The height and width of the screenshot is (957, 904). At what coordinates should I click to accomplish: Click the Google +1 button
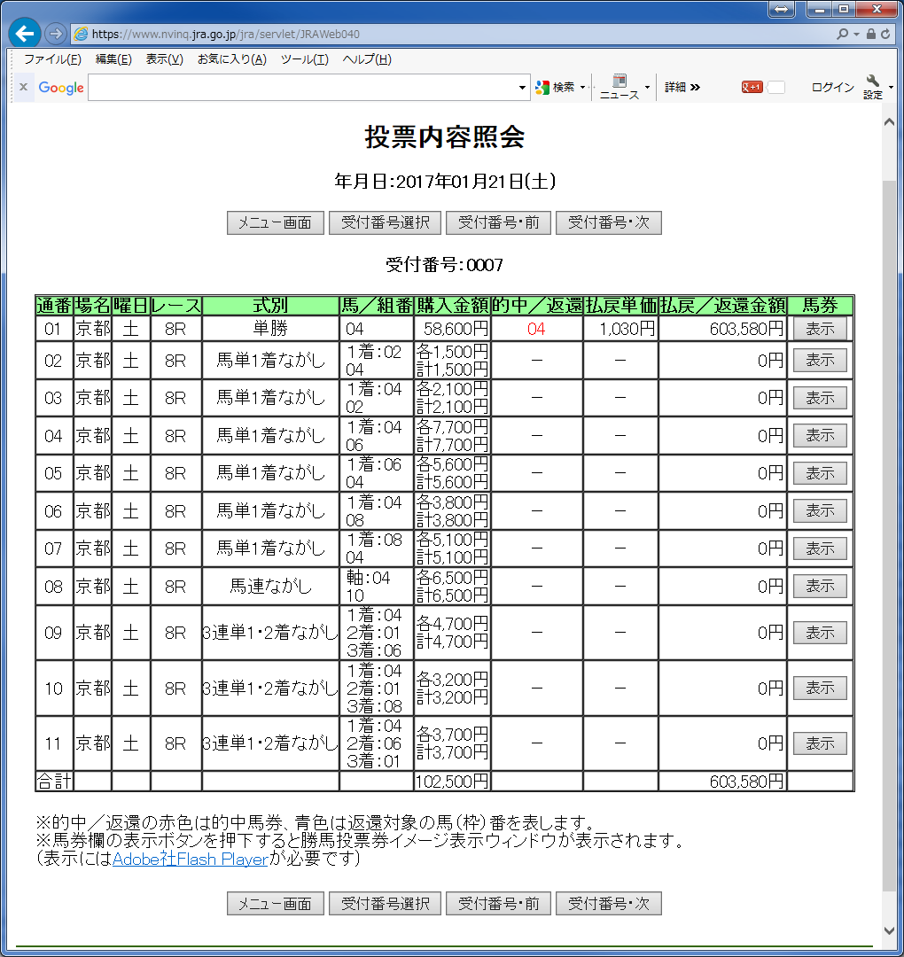click(752, 87)
